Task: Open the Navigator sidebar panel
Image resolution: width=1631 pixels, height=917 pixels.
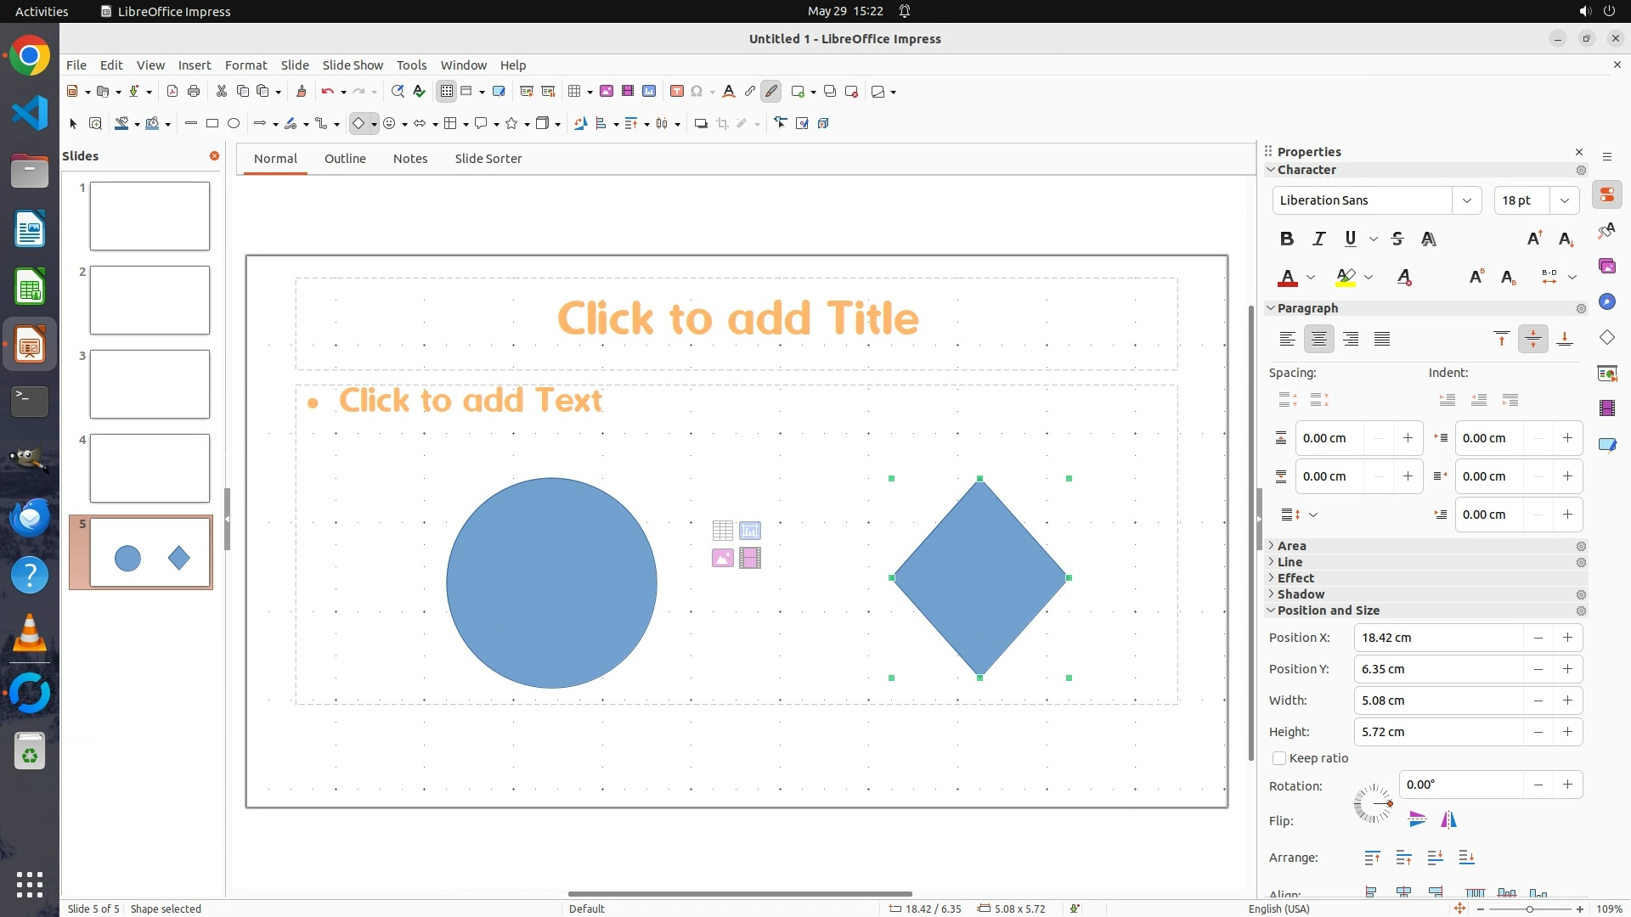Action: coord(1606,301)
